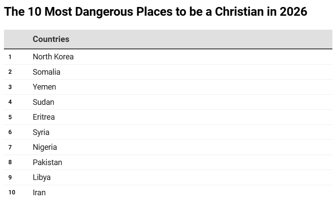This screenshot has height=204, width=335.
Task: Click the Iran row
Action: pos(168,193)
